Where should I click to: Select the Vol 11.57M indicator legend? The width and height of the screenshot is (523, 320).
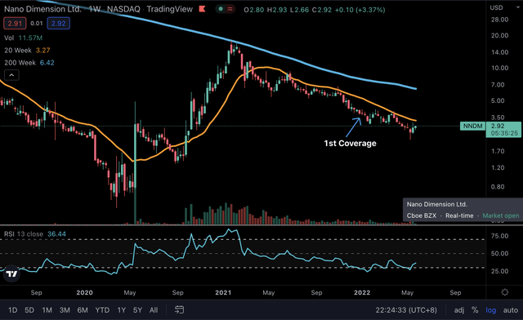[x=23, y=38]
